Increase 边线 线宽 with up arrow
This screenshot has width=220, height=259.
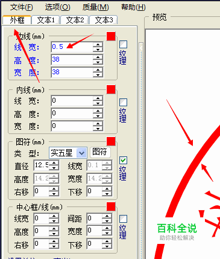[98, 45]
